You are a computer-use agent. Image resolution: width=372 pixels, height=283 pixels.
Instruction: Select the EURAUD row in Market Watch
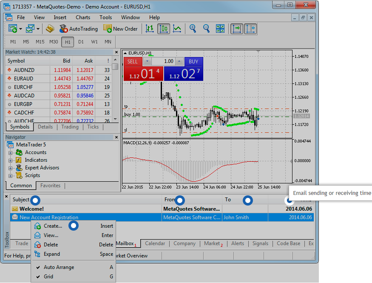coord(58,79)
